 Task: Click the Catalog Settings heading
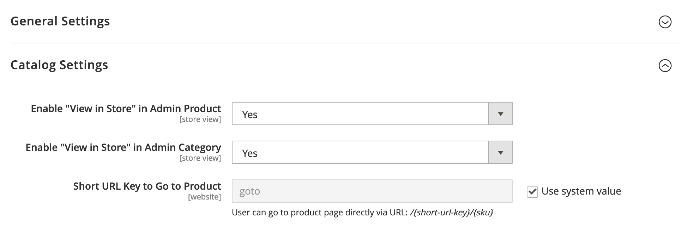click(59, 65)
